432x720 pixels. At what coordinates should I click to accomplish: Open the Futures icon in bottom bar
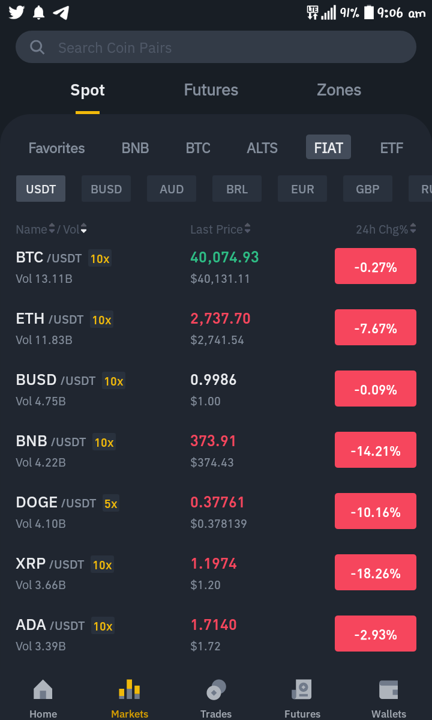[302, 689]
